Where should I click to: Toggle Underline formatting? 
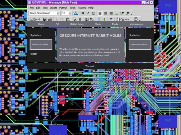pos(94,13)
